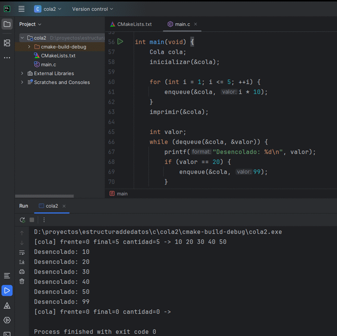
Task: Expand the External Libraries node
Action: (22, 73)
